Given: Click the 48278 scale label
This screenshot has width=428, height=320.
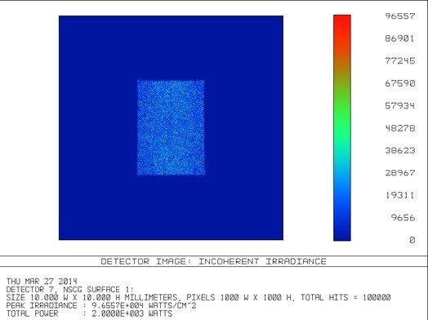Looking at the screenshot, I should [x=400, y=128].
